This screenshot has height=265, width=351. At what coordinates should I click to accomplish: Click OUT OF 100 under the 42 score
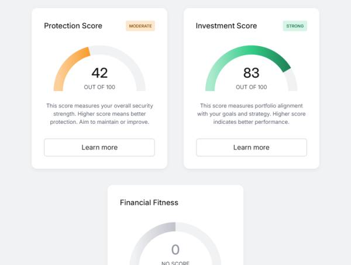click(x=99, y=87)
